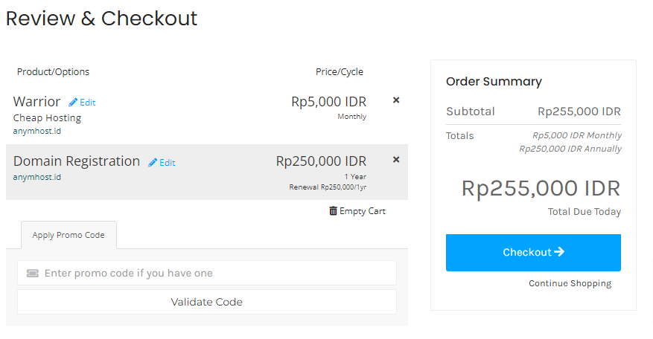The image size is (653, 339).
Task: Switch to the Apply Promo Code tab
Action: pyautogui.click(x=69, y=235)
